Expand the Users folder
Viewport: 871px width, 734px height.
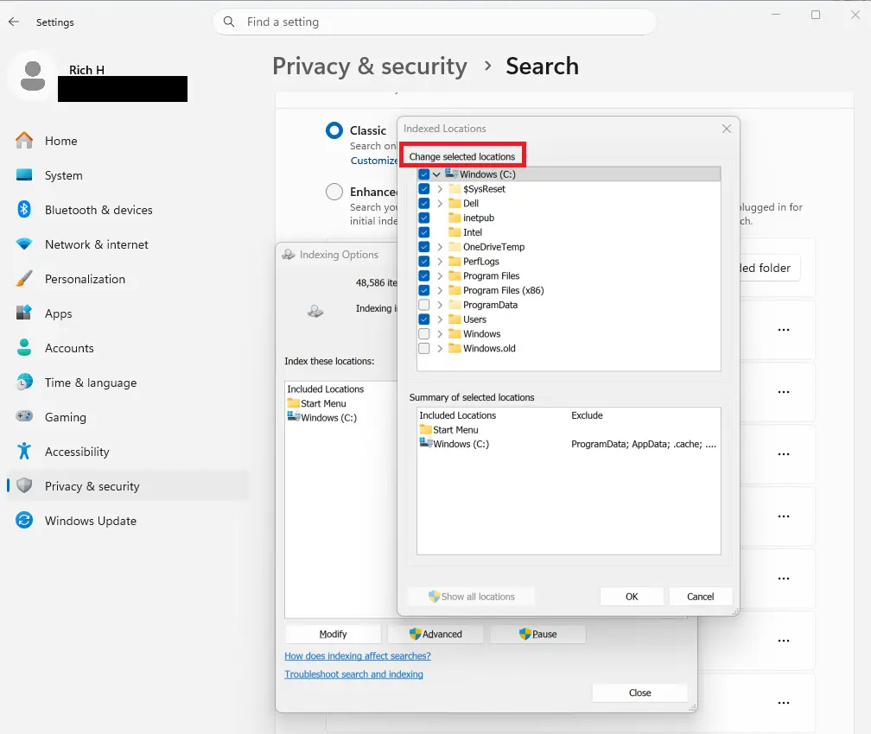click(x=440, y=320)
